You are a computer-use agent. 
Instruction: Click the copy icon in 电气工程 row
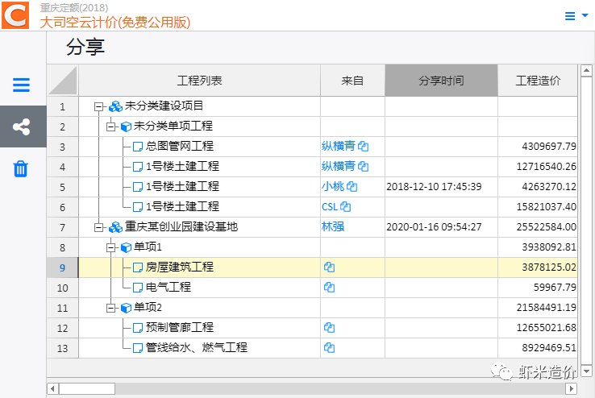[x=330, y=288]
